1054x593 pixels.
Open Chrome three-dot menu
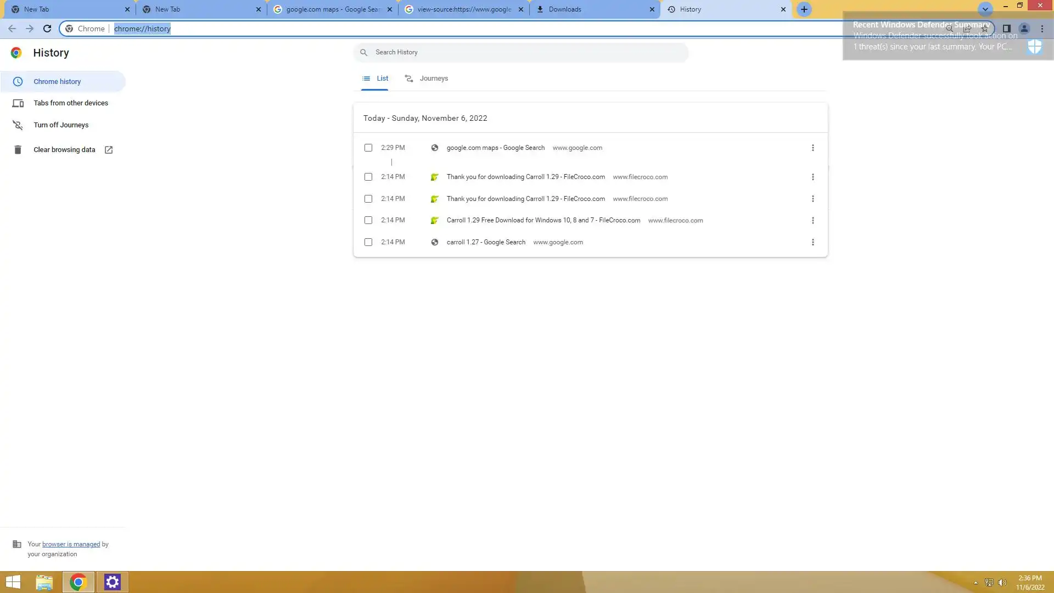click(1042, 29)
